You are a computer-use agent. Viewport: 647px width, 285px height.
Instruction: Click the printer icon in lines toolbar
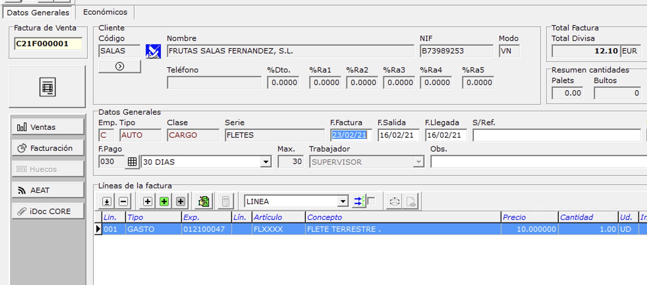(394, 201)
